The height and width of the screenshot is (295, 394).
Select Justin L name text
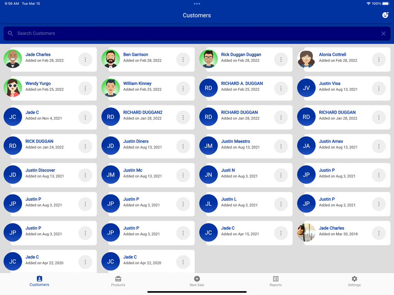(229, 199)
